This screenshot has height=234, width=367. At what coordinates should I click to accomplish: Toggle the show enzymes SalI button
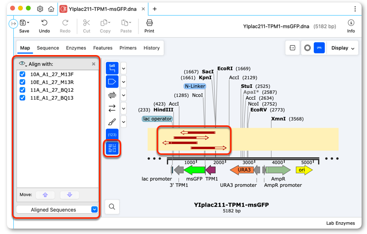click(x=112, y=68)
